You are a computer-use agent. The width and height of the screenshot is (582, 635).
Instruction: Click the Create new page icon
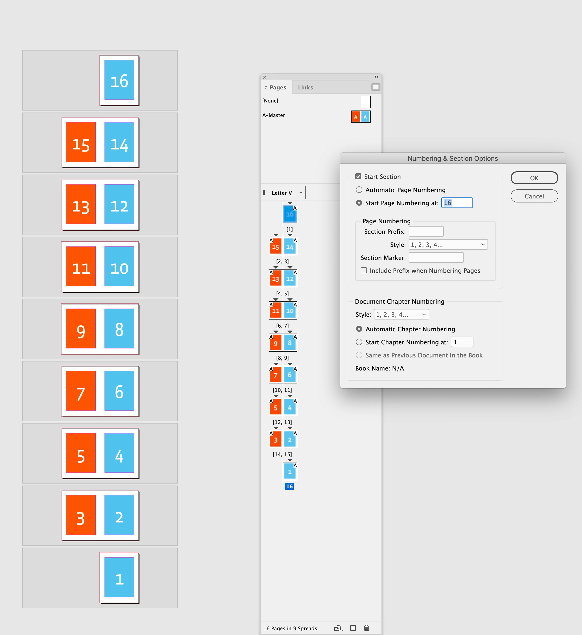point(353,628)
